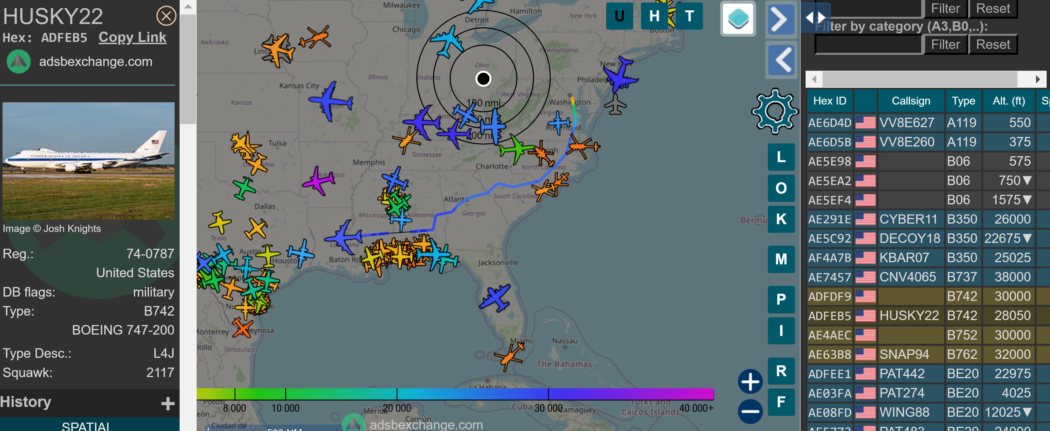The height and width of the screenshot is (431, 1050).
Task: Click the Filter button under category filter
Action: click(945, 44)
